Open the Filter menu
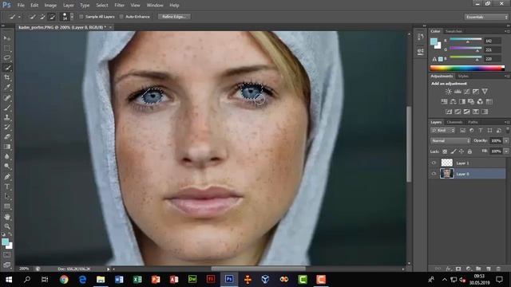Viewport: 511px width, 287px height. click(119, 6)
